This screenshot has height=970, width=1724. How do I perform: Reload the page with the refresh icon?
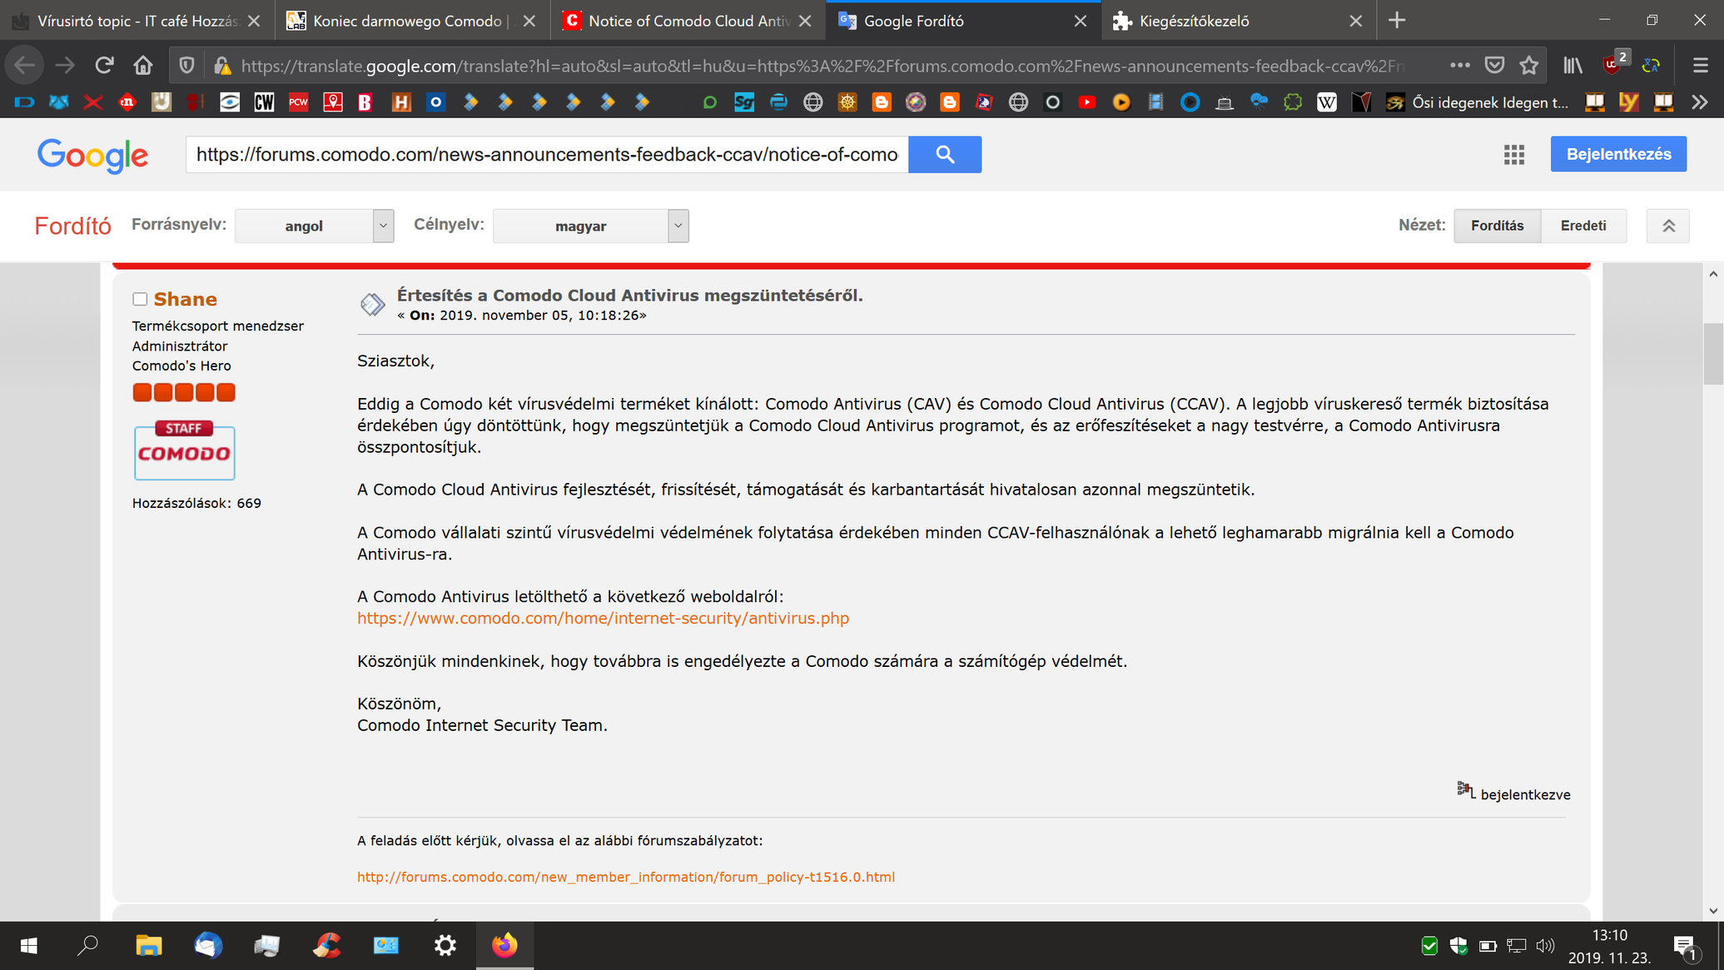104,65
